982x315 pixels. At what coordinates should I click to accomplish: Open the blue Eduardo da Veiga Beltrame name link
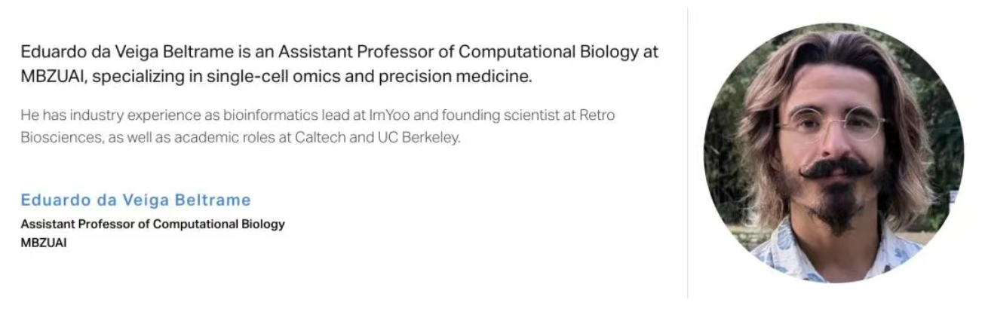click(136, 200)
